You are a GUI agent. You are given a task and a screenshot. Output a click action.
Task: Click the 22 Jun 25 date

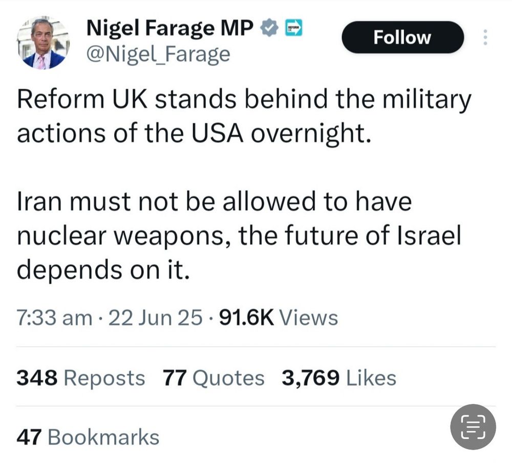click(x=156, y=318)
